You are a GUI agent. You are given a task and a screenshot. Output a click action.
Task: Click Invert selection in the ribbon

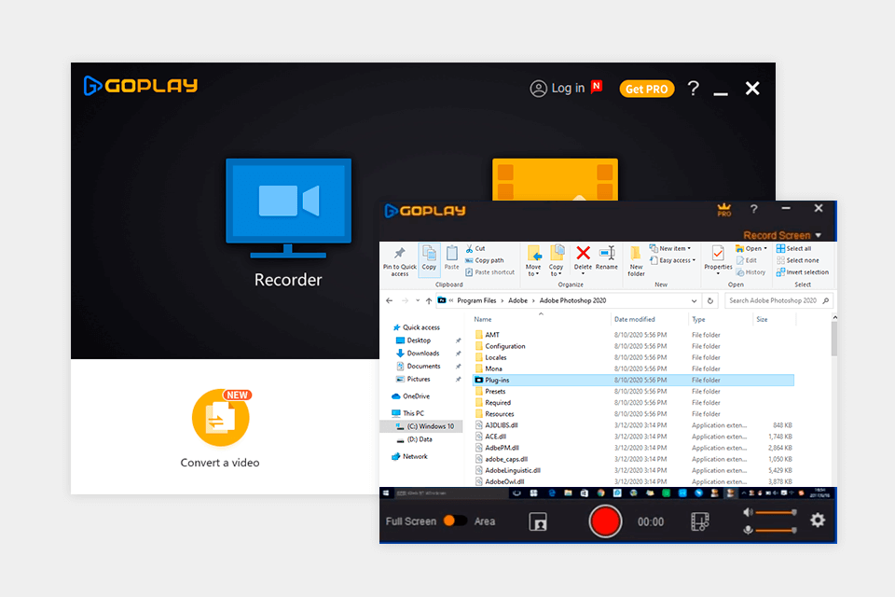pyautogui.click(x=803, y=272)
